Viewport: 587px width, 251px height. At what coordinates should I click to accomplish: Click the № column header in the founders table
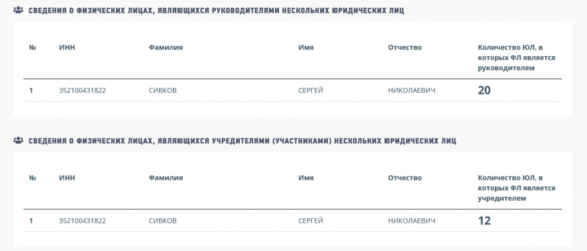(32, 178)
